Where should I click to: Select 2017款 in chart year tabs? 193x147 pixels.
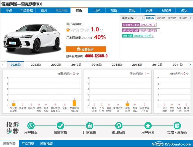[x=76, y=65]
